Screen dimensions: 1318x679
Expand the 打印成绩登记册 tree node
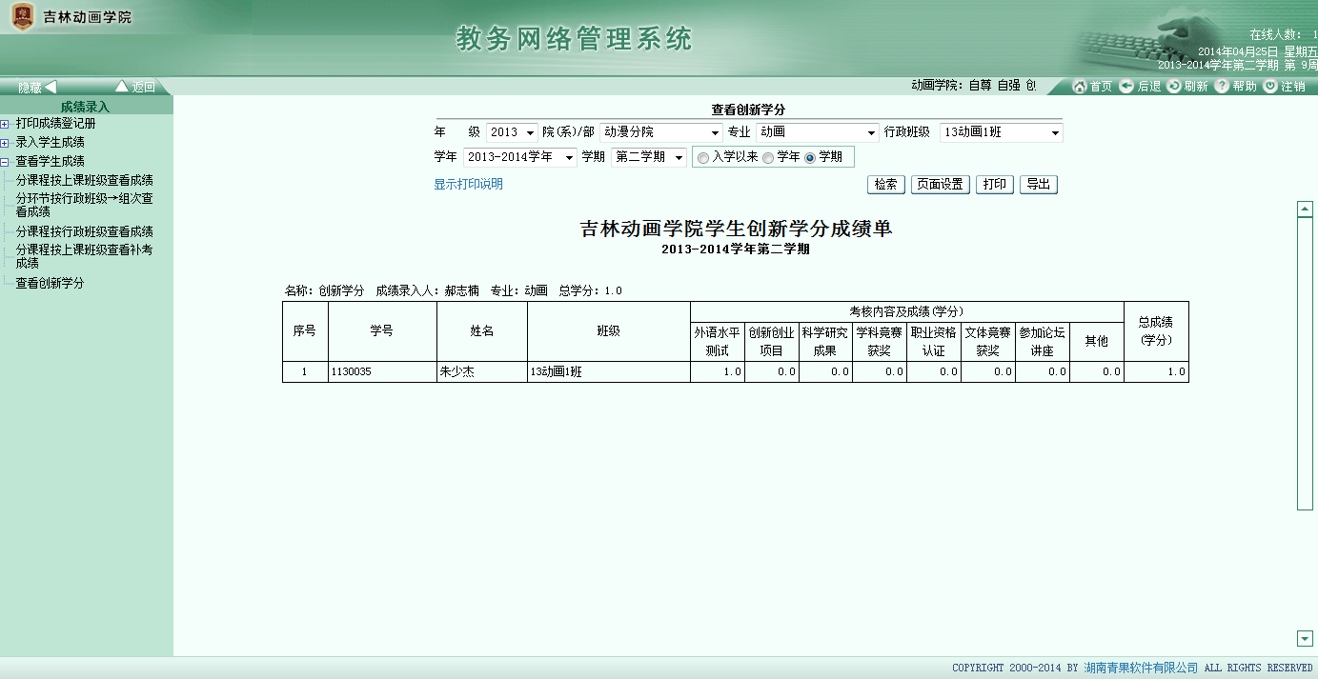point(6,124)
